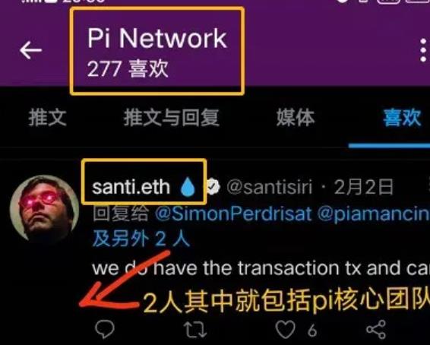Switch to the 推文 tab
The width and height of the screenshot is (430, 345).
pos(47,117)
